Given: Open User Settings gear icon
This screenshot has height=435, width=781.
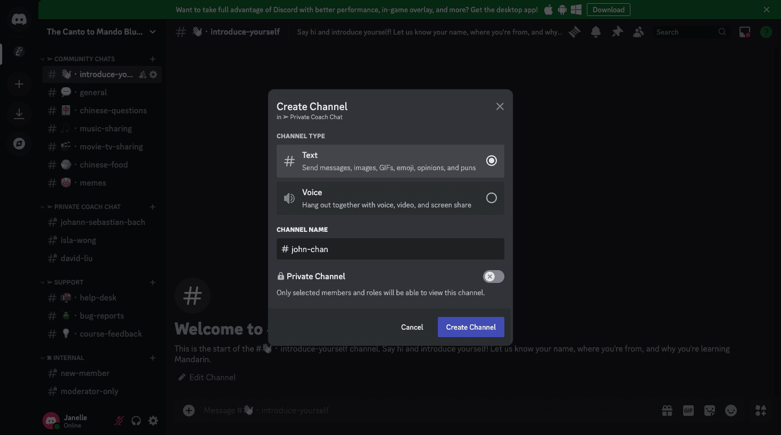Looking at the screenshot, I should point(153,421).
